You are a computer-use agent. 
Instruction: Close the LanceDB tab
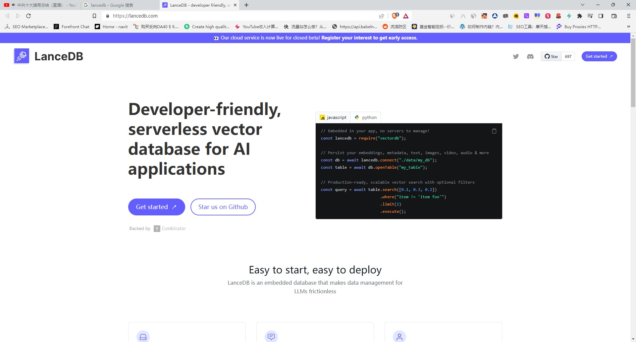click(x=235, y=5)
